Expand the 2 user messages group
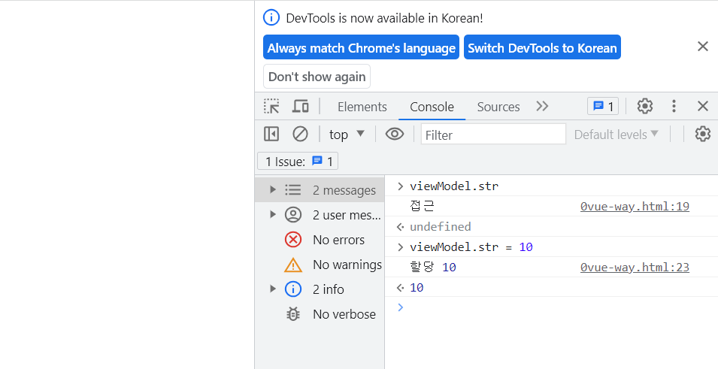Viewport: 718px width, 369px height. click(x=273, y=214)
